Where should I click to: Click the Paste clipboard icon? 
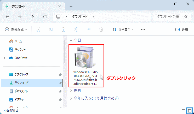tap(63, 29)
